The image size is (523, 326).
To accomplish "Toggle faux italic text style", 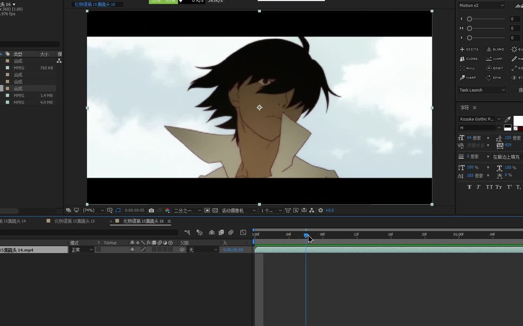I will [478, 187].
